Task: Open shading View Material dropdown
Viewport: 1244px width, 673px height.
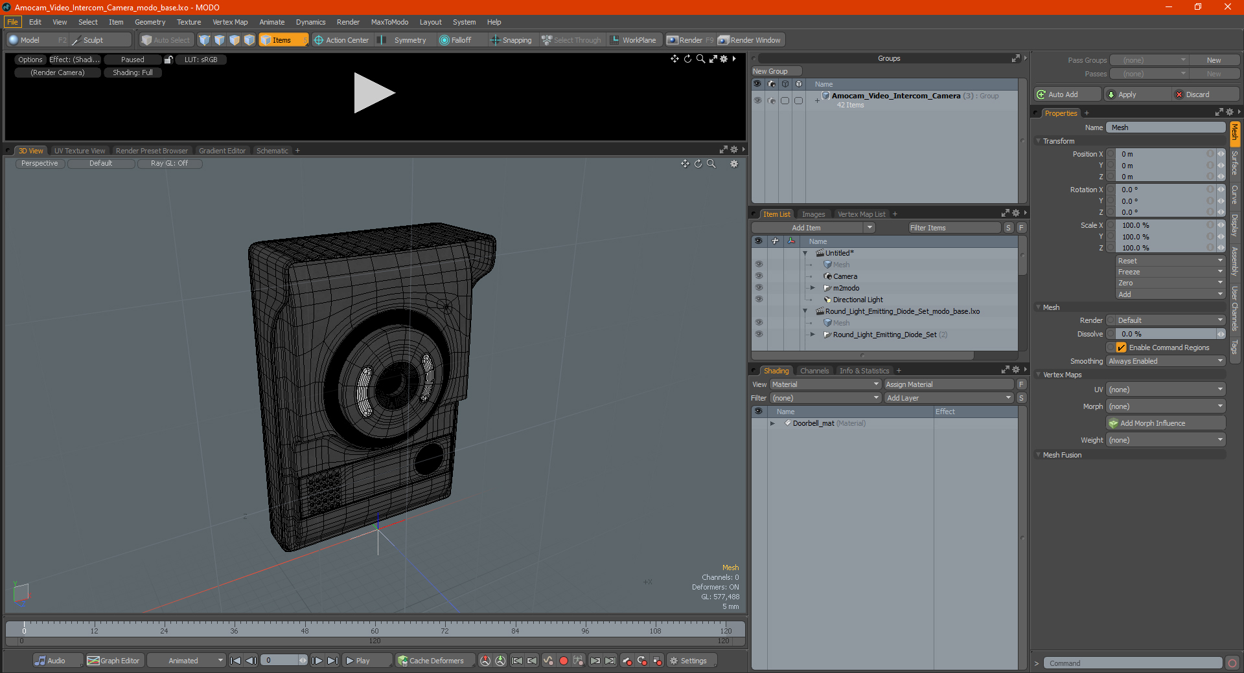Action: 825,384
